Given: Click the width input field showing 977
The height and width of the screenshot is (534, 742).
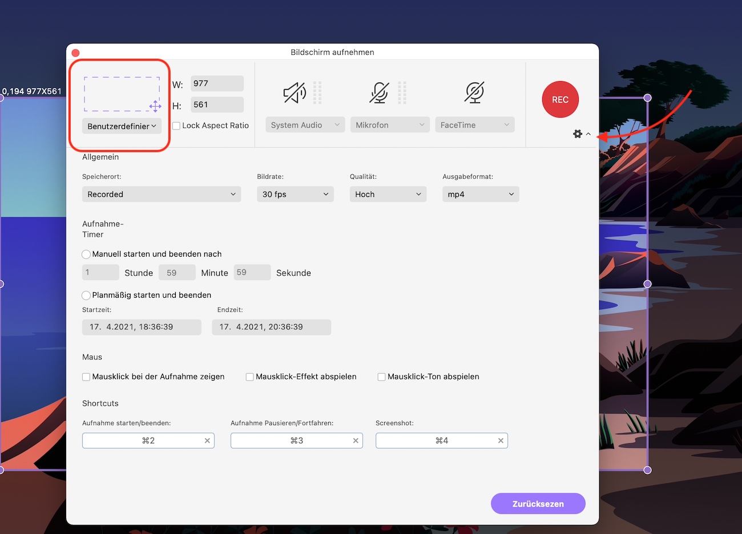Looking at the screenshot, I should 217,83.
